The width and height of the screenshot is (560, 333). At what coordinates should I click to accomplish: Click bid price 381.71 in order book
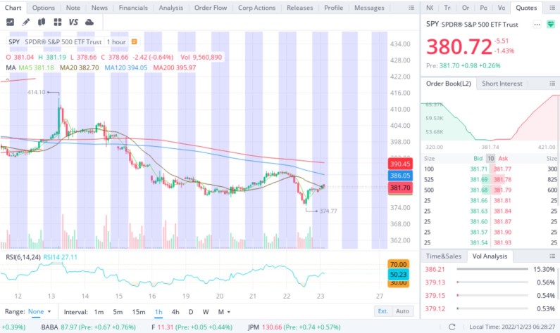(478, 169)
